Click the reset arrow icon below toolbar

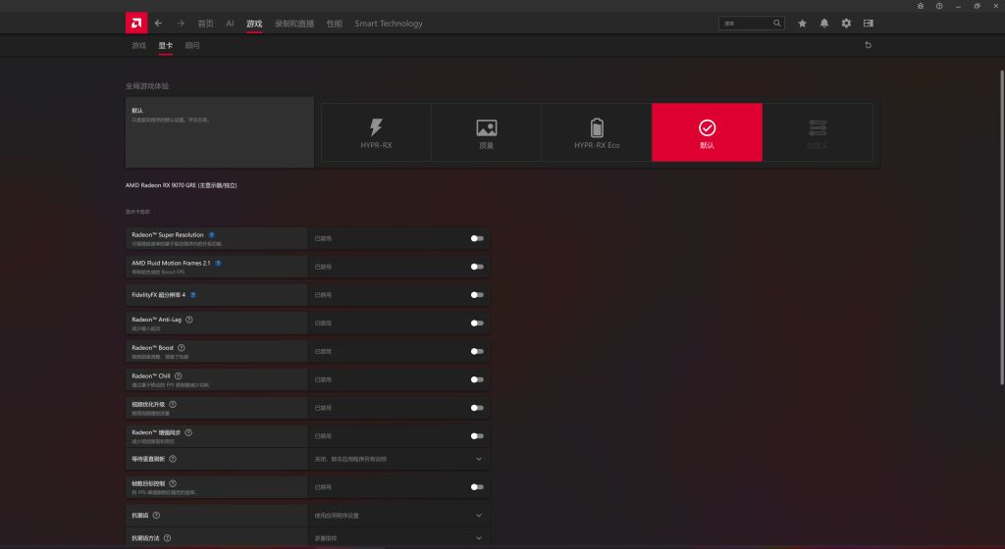(x=868, y=45)
